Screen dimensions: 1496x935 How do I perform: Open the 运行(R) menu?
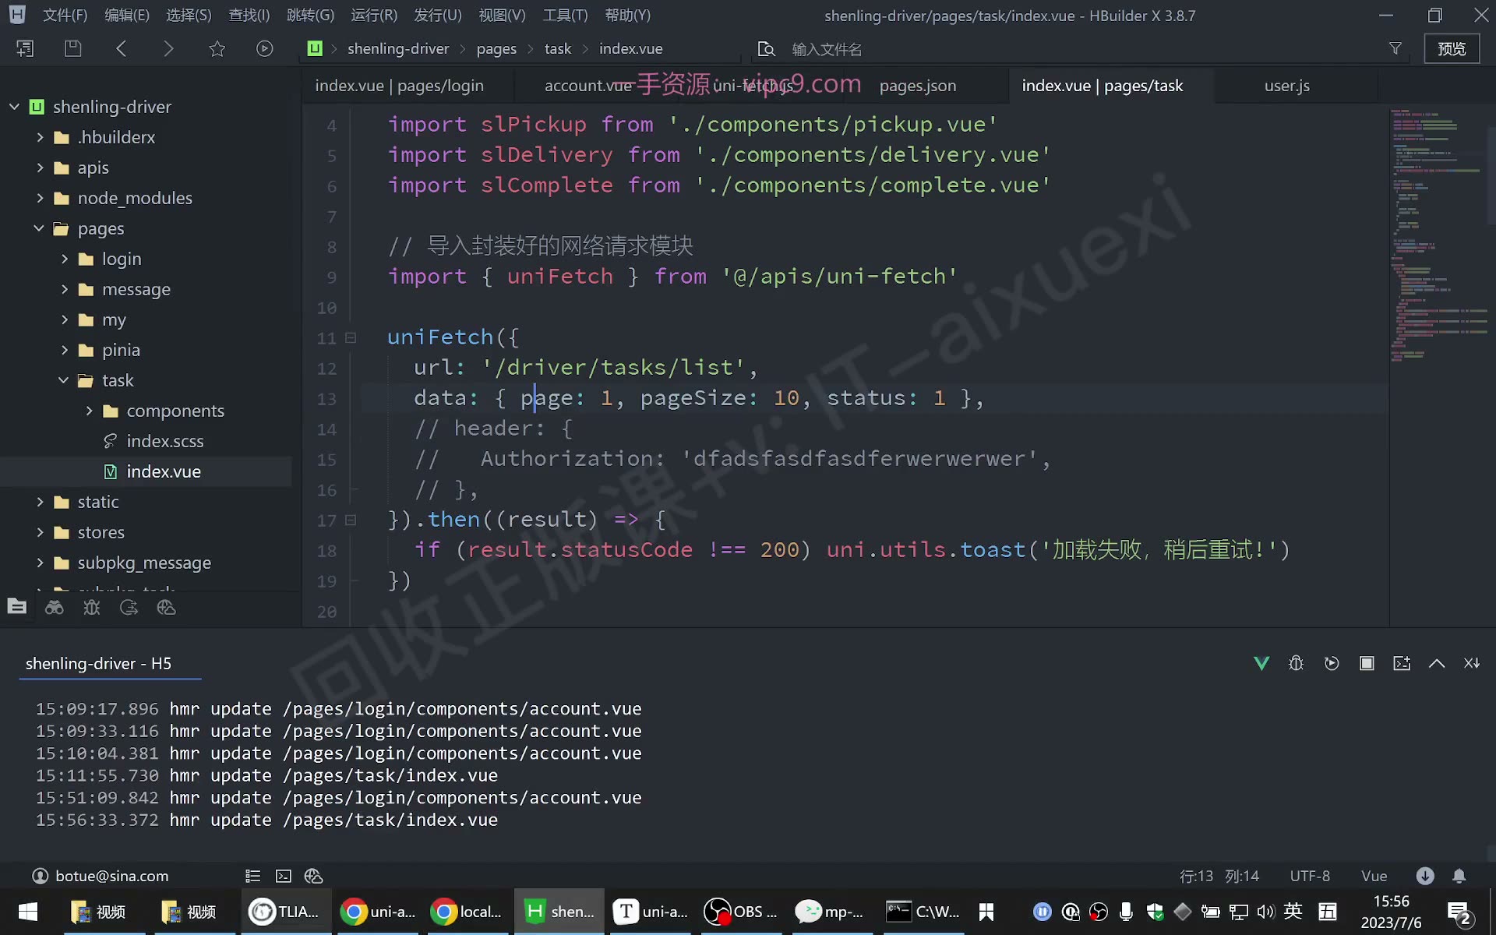pos(374,16)
